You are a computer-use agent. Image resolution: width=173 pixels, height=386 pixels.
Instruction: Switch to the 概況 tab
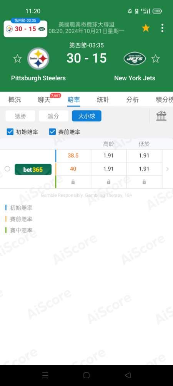15,100
